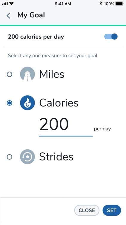Tap the cellular signal bars icon
The width and height of the screenshot is (126, 225).
click(x=5, y=4)
